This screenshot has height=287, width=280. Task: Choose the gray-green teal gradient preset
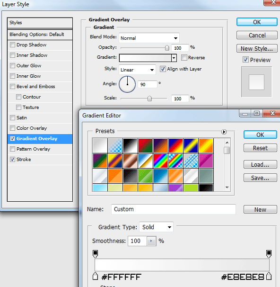click(x=206, y=176)
